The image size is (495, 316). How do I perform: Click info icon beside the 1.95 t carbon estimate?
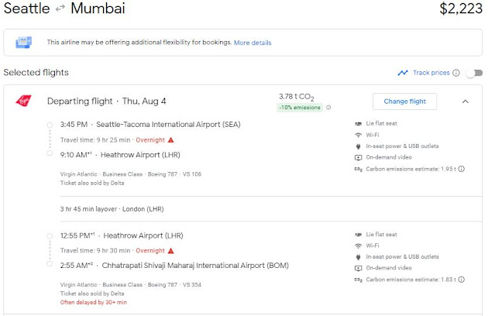click(462, 168)
